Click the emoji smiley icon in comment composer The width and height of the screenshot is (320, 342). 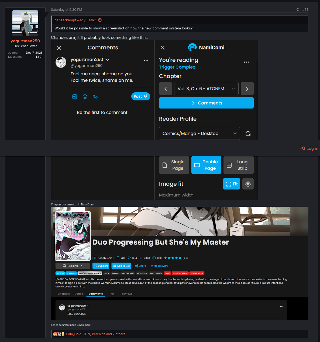point(85,97)
